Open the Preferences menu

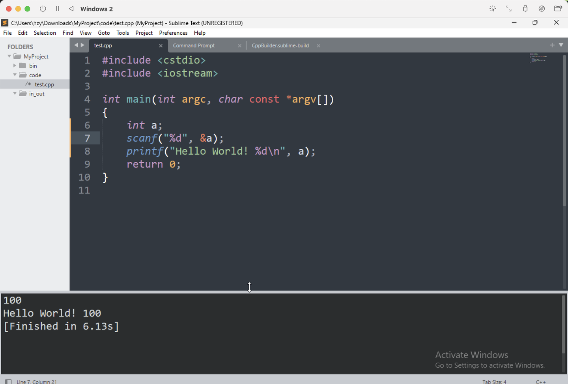click(173, 33)
